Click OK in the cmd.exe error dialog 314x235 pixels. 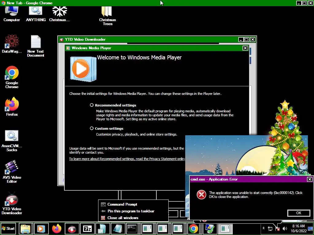click(x=299, y=213)
